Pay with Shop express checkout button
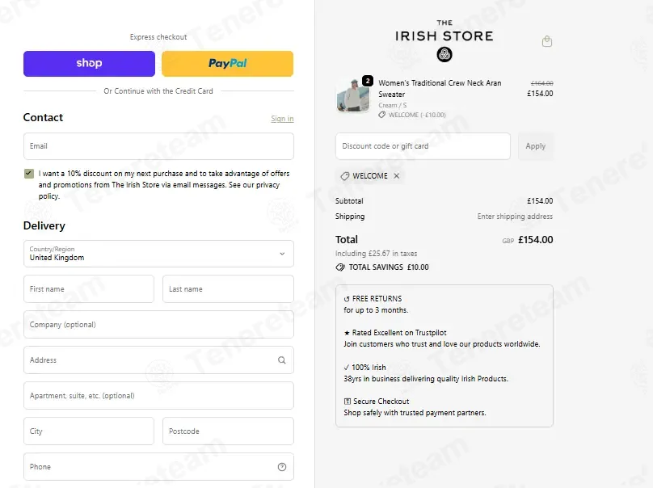 click(x=89, y=64)
